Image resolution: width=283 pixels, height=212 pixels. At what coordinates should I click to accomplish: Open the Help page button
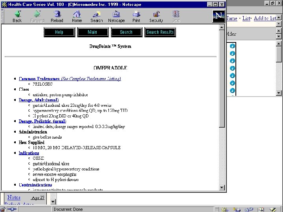pos(59,32)
